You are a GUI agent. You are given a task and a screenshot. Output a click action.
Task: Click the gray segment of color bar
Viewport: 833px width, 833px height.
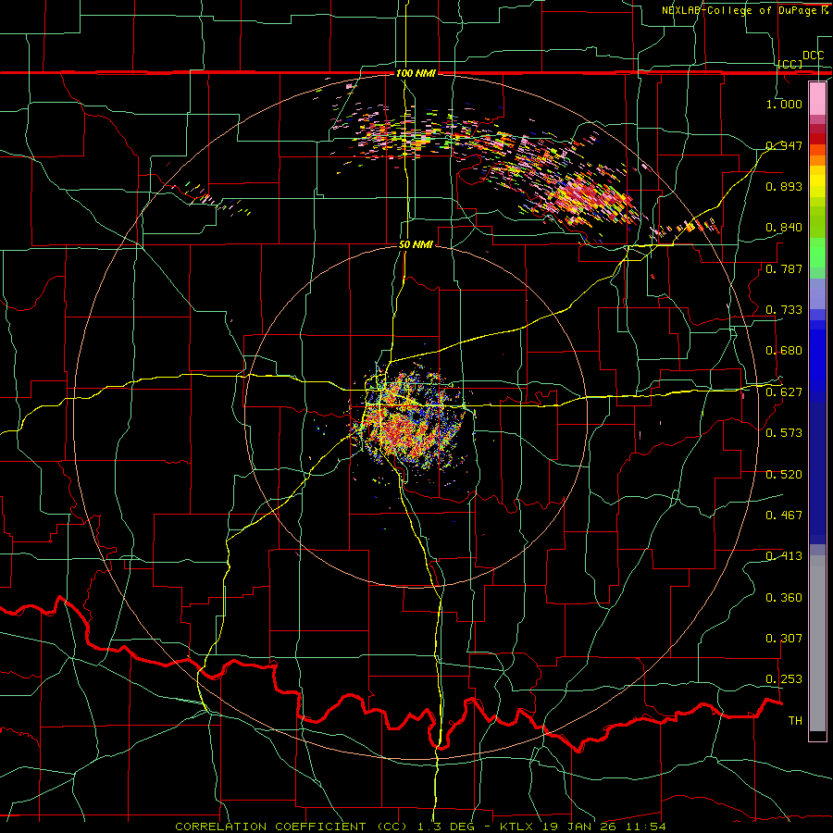(x=817, y=643)
